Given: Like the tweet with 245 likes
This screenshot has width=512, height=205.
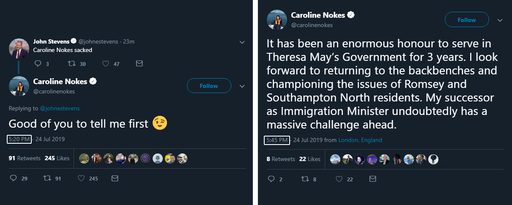Looking at the screenshot, I should [x=81, y=178].
